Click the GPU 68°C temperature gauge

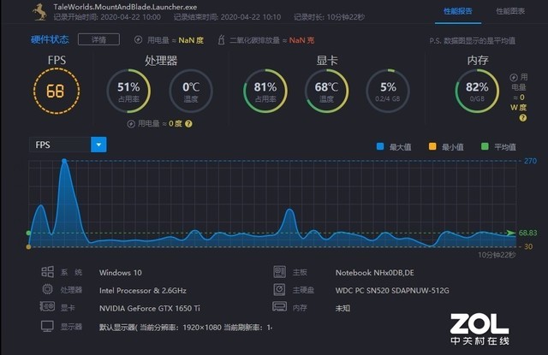point(326,91)
